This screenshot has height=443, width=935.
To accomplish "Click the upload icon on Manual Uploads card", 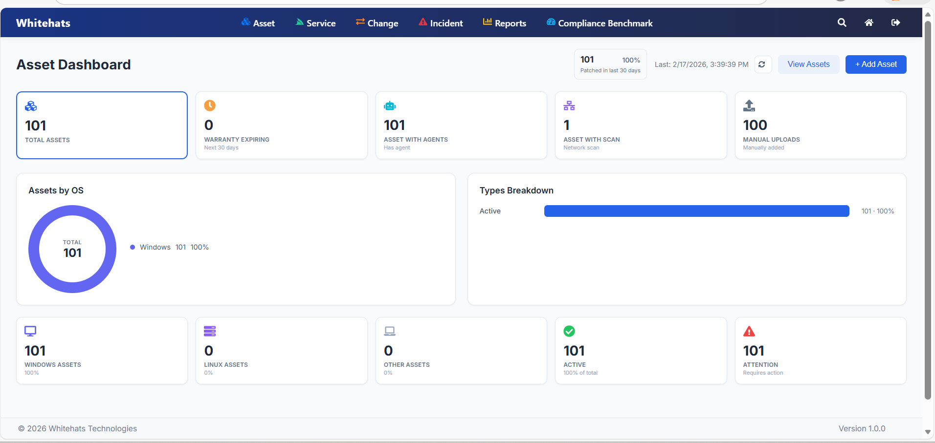I will (749, 105).
